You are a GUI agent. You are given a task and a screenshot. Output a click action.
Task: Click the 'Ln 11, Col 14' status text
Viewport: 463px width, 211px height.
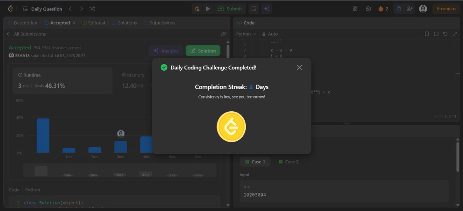[445, 116]
